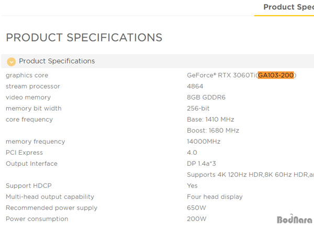Select the Product Specifications section header label
This screenshot has width=314, height=225.
(x=57, y=61)
